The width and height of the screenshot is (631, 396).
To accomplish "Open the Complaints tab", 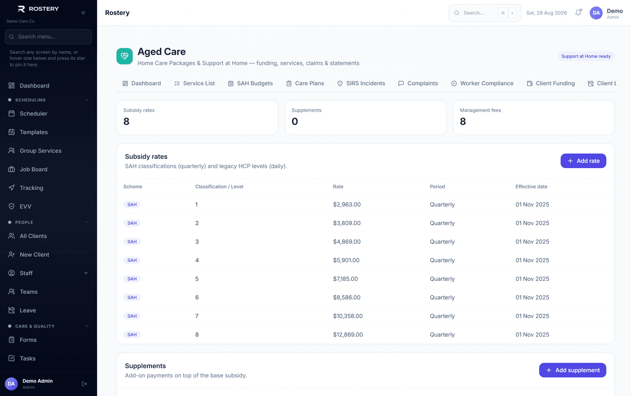I will [418, 83].
